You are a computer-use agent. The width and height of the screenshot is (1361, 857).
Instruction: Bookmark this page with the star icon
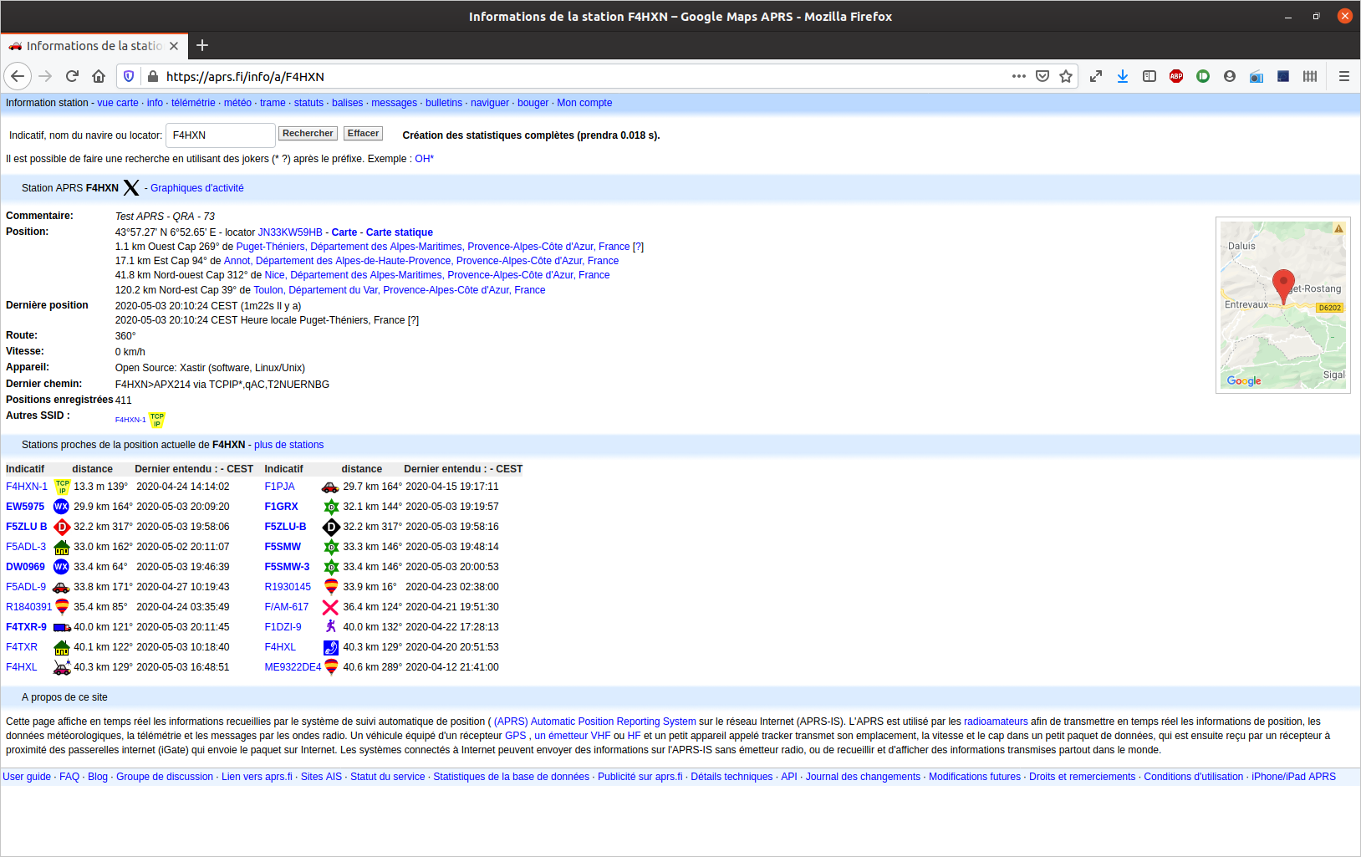tap(1066, 76)
